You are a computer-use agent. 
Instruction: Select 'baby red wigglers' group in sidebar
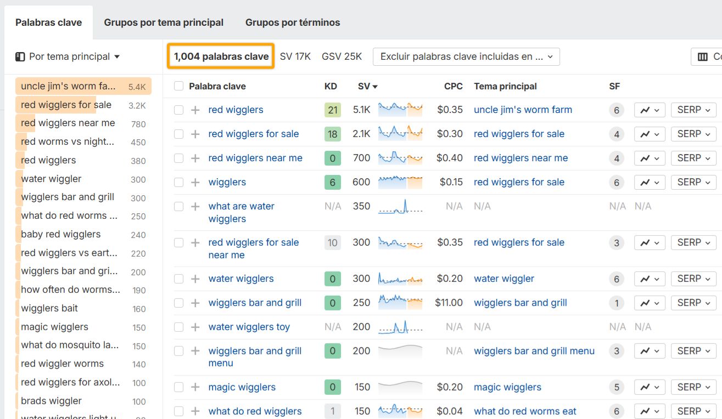point(61,234)
